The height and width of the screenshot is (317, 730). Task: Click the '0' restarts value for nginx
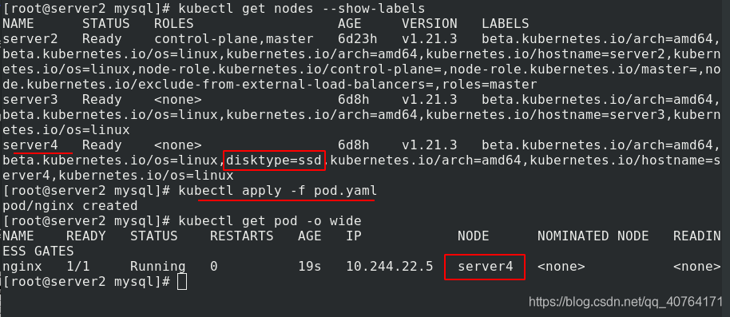214,267
